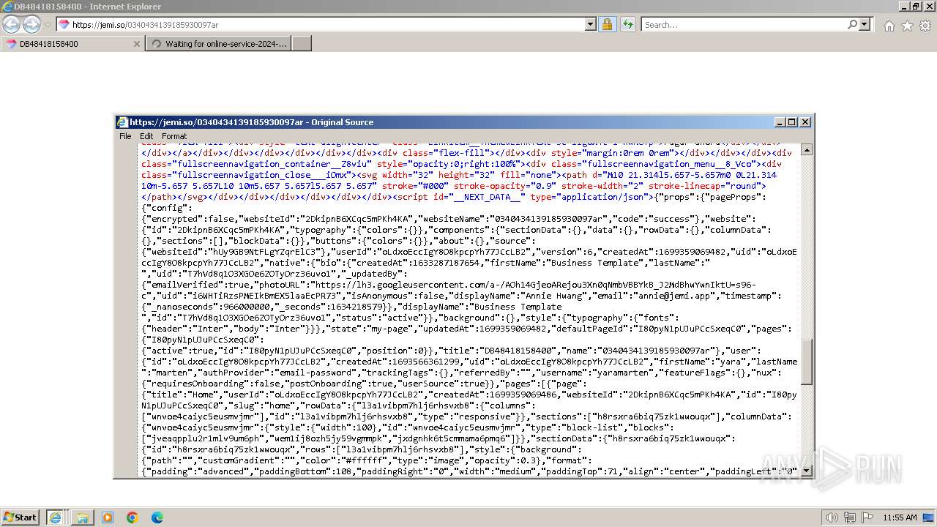The image size is (937, 527).
Task: Click the volume speaker tray icon
Action: [x=832, y=517]
